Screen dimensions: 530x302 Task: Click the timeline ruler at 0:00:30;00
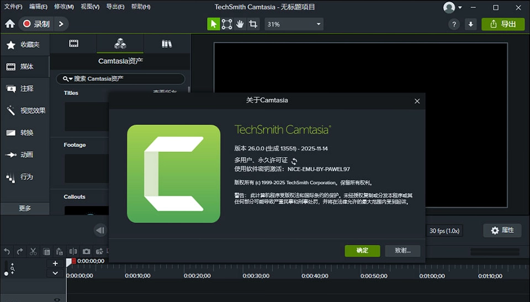(256, 276)
